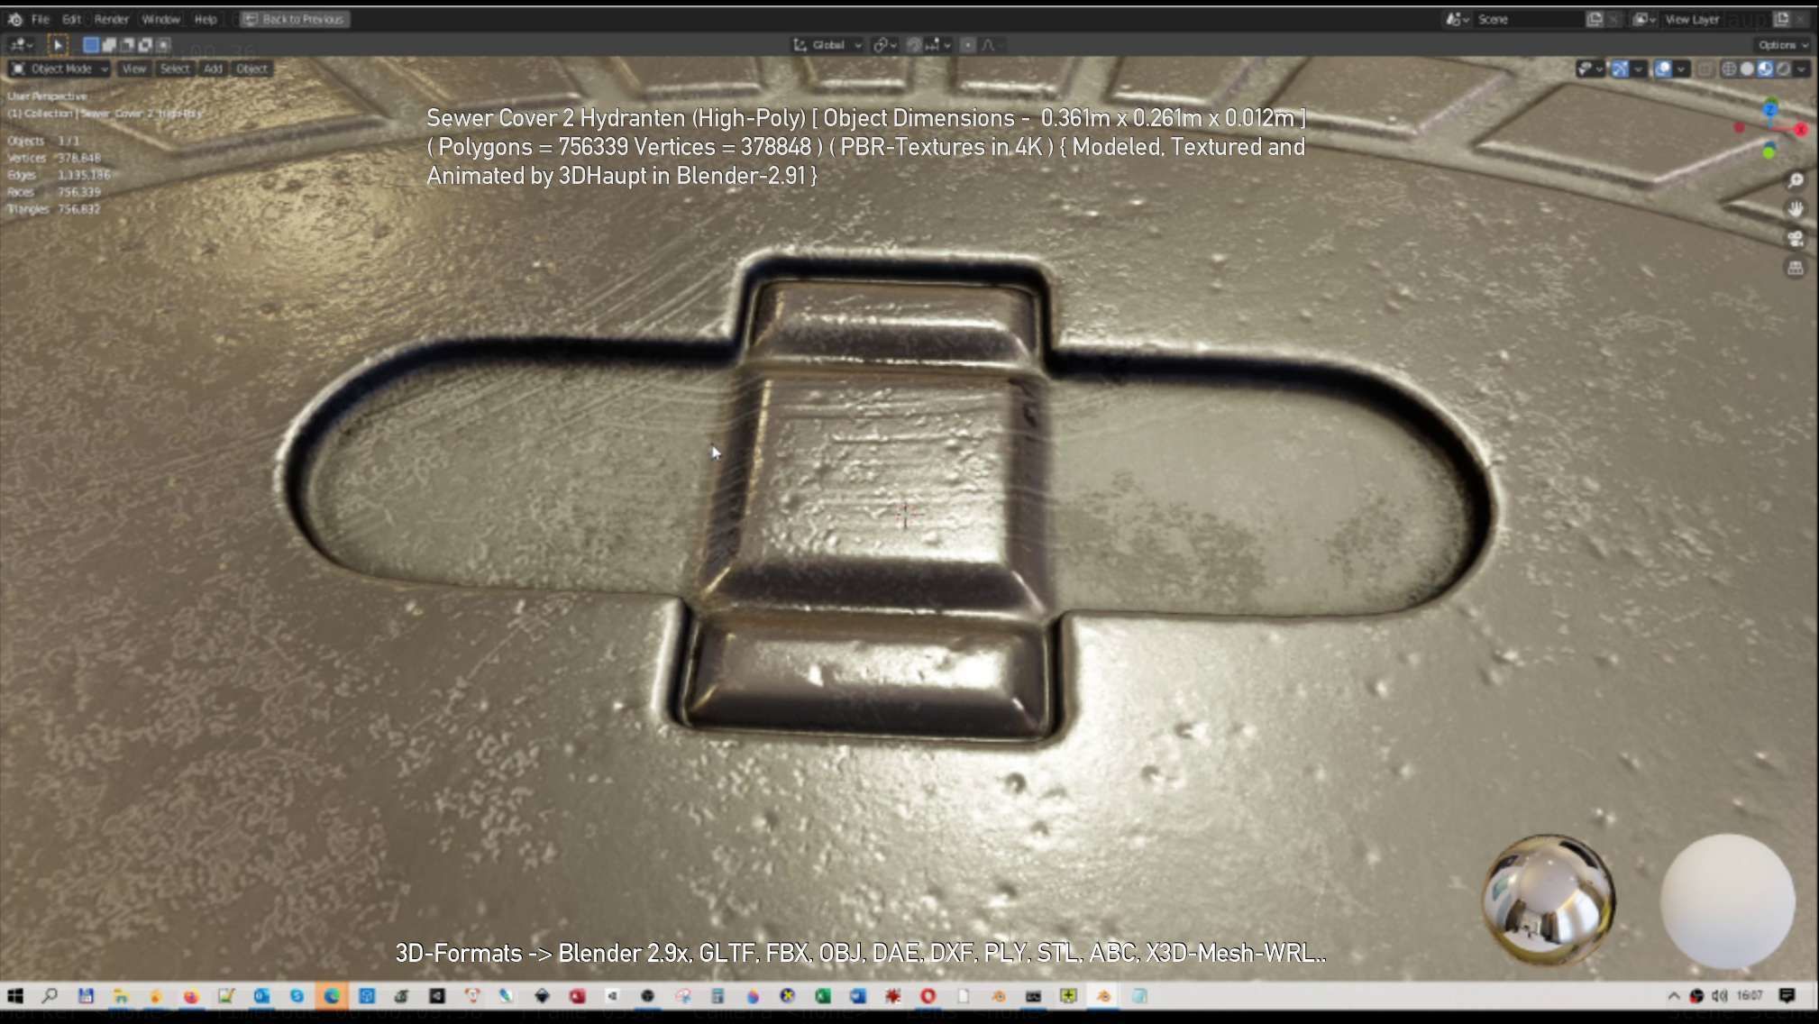Open Object Mode dropdown
This screenshot has height=1024, width=1819.
point(59,69)
